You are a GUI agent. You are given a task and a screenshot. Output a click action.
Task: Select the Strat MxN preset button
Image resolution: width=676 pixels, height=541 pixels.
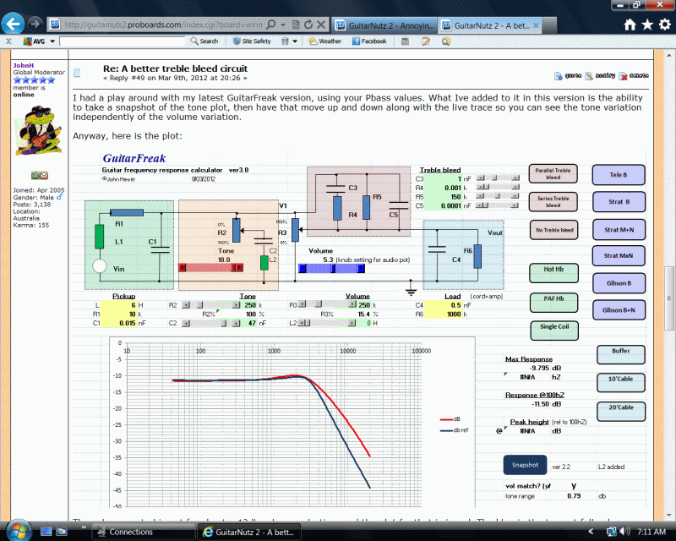[x=619, y=256]
